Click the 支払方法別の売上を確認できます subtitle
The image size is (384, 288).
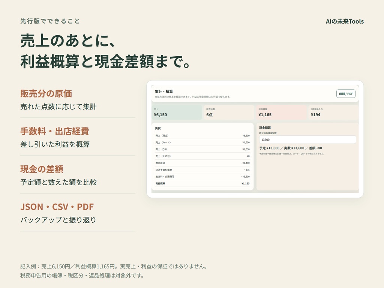tap(193, 97)
